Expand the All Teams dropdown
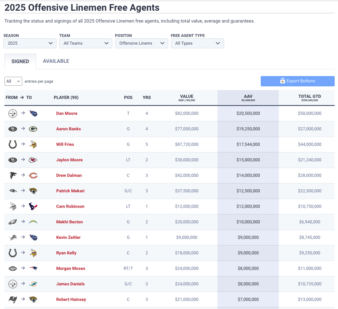 coord(86,43)
